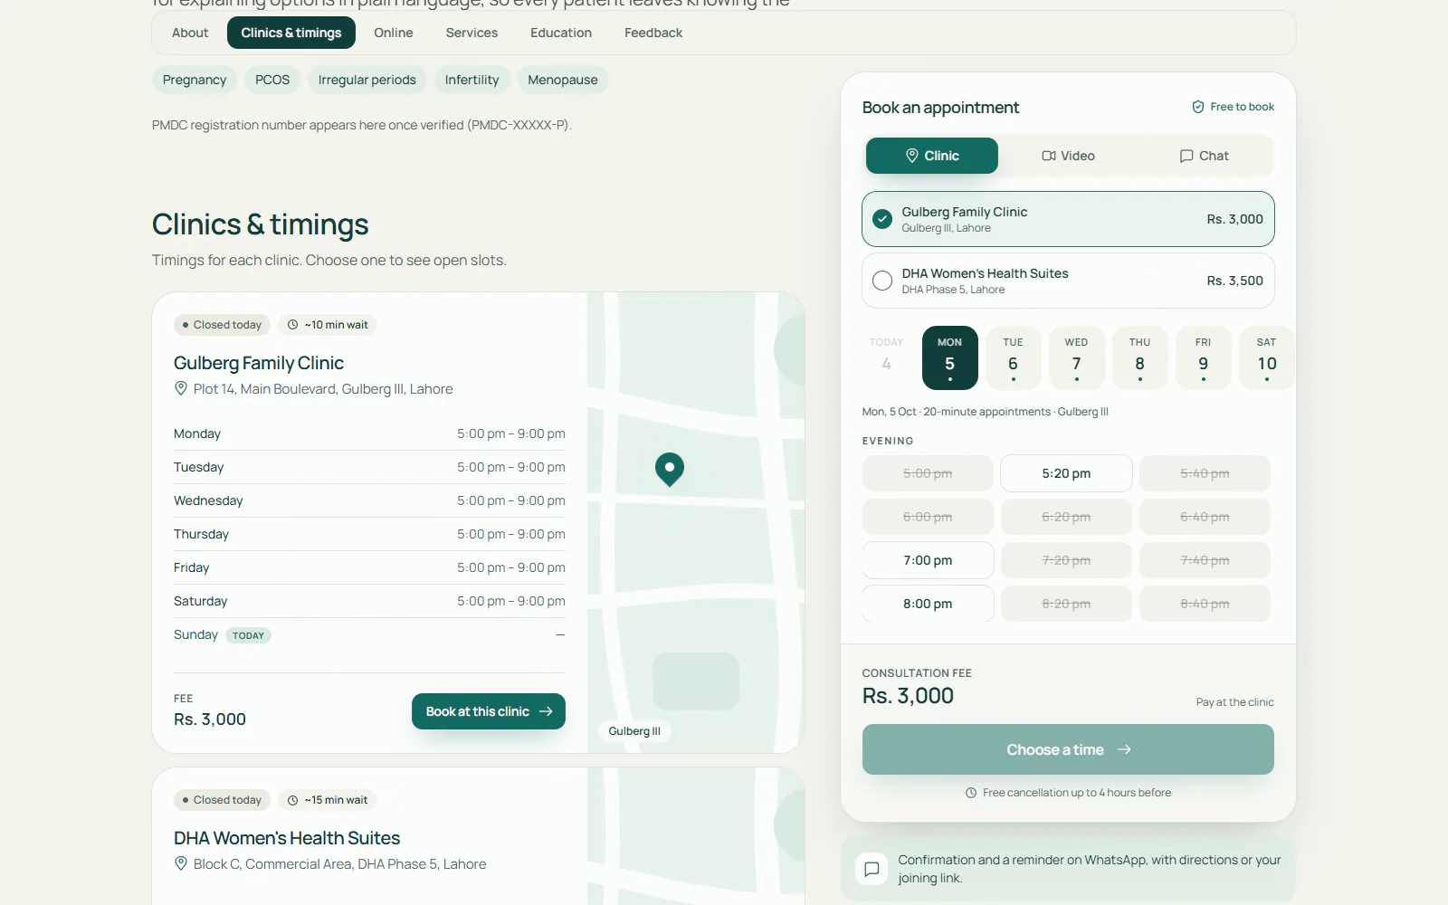Click the Pregnancy topic chip
The height and width of the screenshot is (905, 1448).
(x=195, y=80)
